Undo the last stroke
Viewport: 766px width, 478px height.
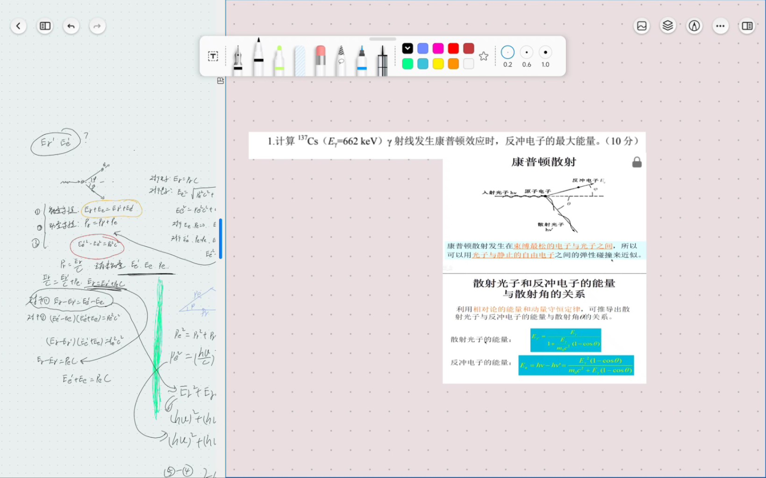click(71, 26)
